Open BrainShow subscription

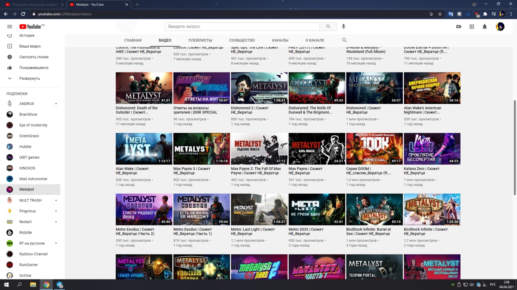click(x=30, y=114)
